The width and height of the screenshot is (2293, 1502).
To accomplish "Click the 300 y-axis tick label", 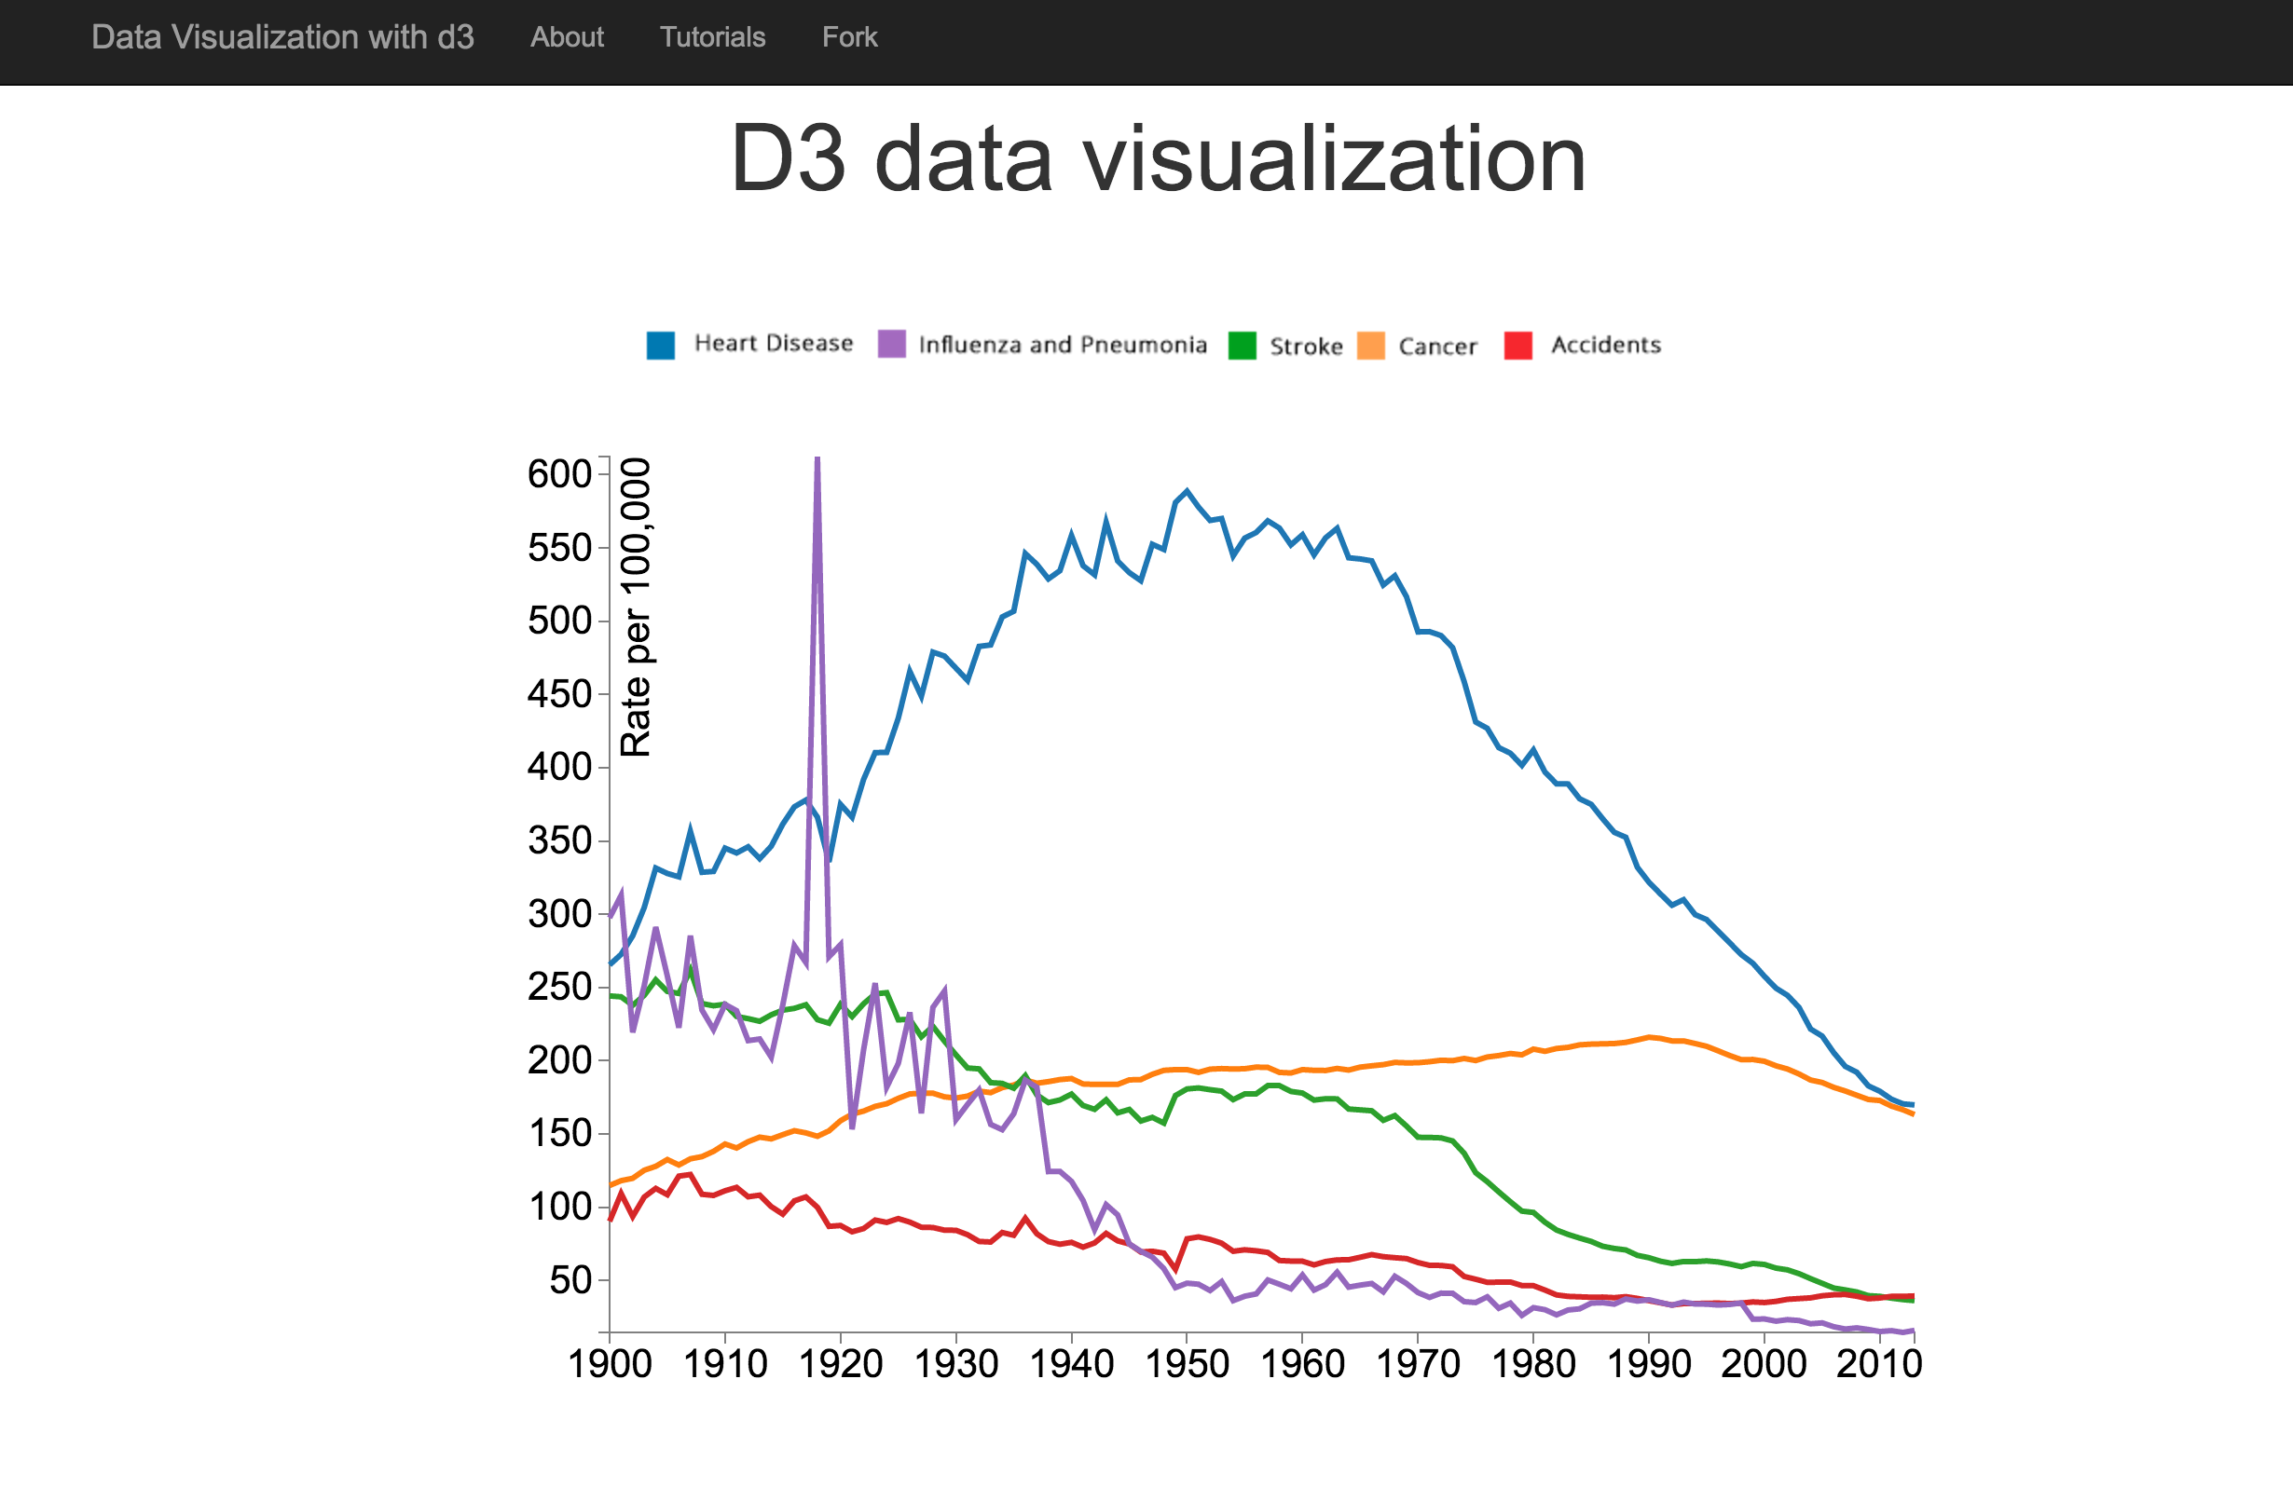I will 560,915.
